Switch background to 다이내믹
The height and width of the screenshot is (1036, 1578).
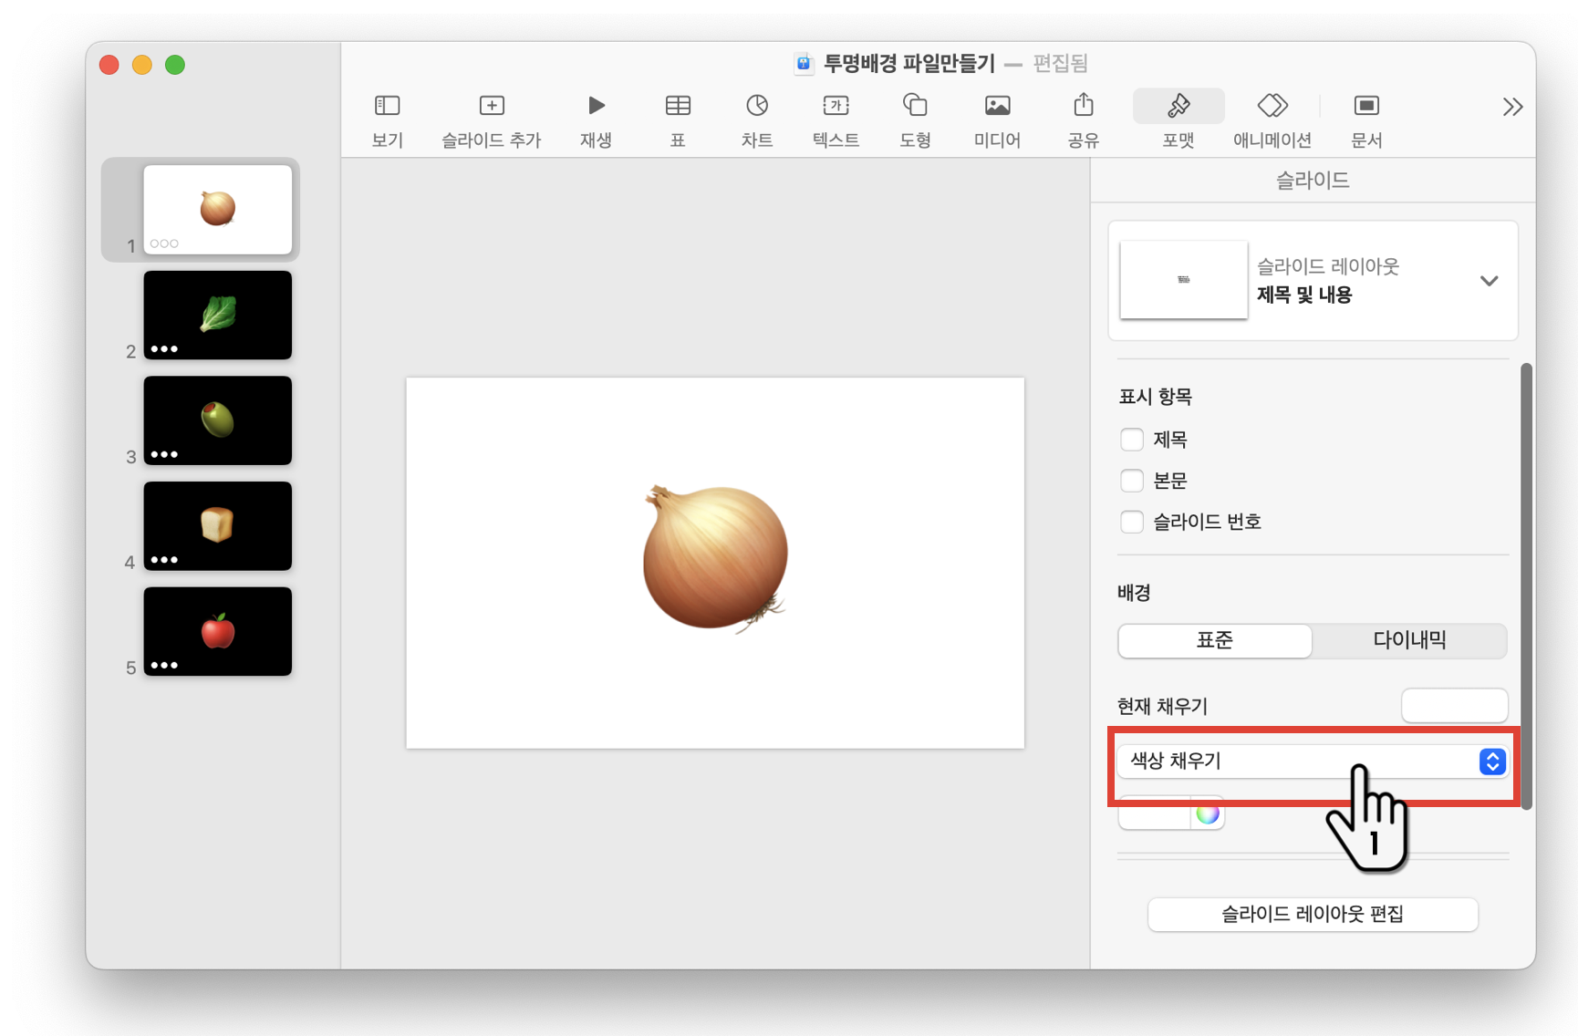pyautogui.click(x=1409, y=640)
